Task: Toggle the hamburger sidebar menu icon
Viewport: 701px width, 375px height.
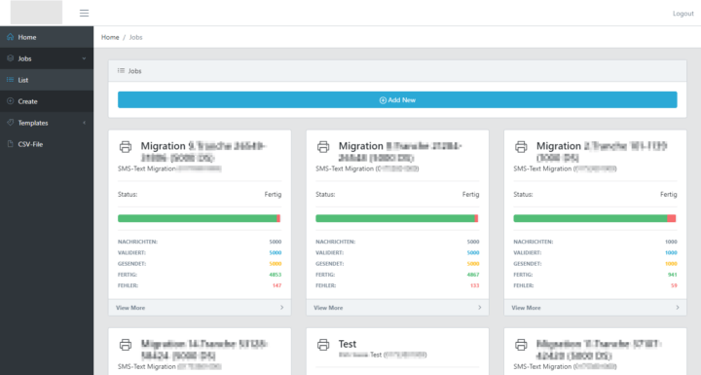Action: 84,13
